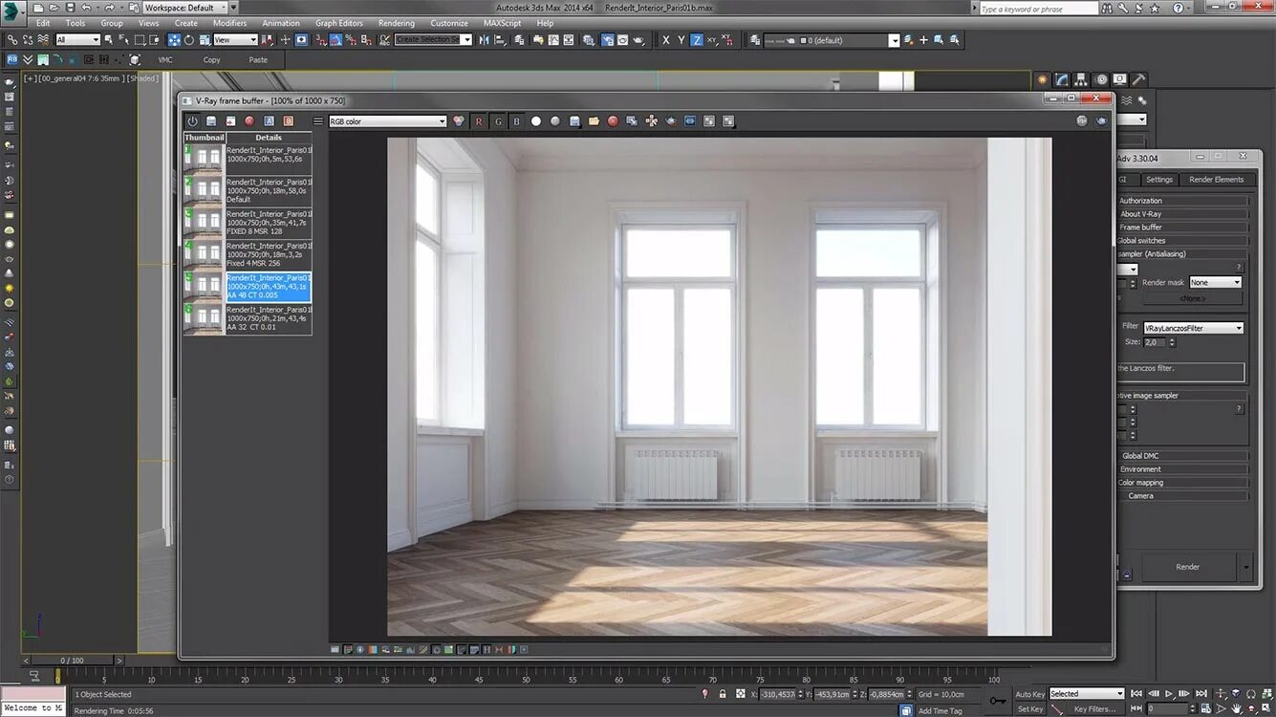Viewport: 1276px width, 717px height.
Task: Open the RGB color channel dropdown
Action: tap(388, 121)
